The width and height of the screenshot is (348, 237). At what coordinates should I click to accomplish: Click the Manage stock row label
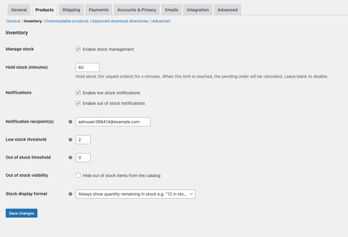20,49
